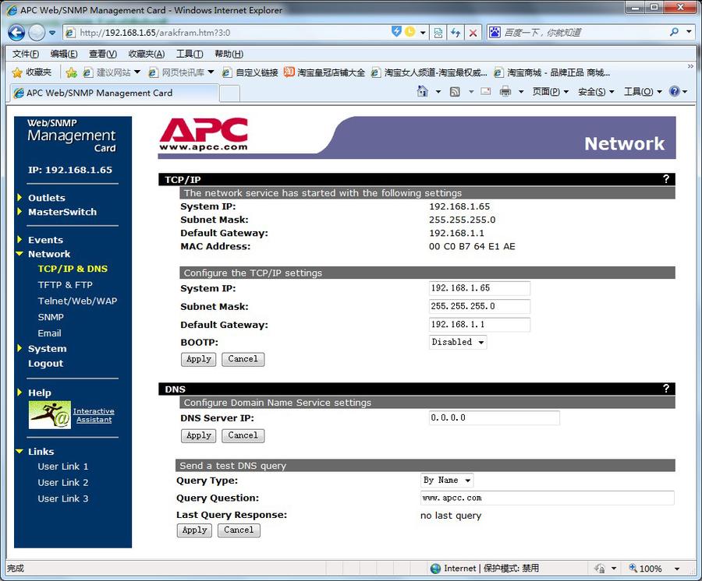This screenshot has height=581, width=702.
Task: Click the browser home icon
Action: tap(423, 92)
